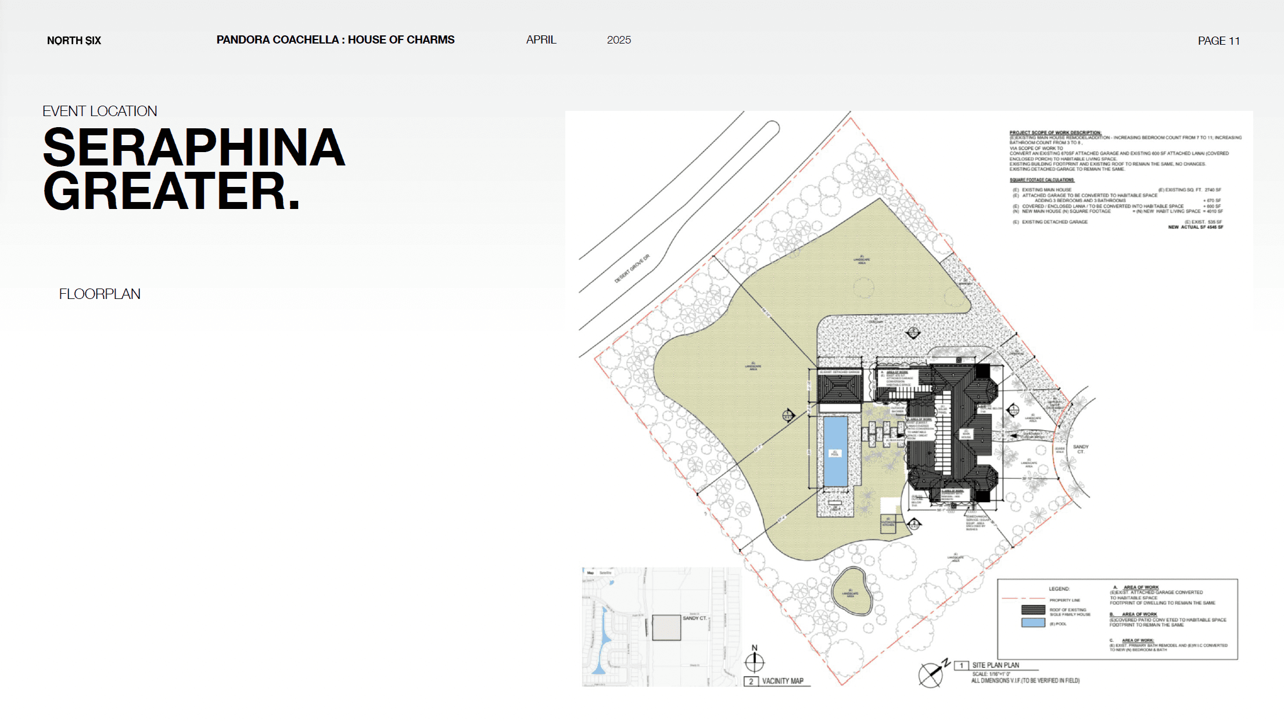This screenshot has width=1284, height=721.
Task: Click the numbered box 1 beside Site Plan Plan
Action: pyautogui.click(x=962, y=665)
